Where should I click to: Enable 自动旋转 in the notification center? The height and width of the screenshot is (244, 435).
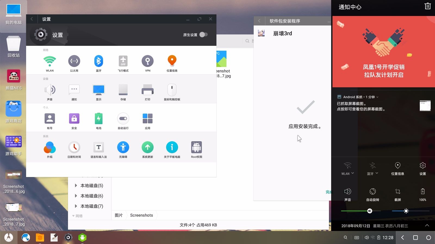pos(372,194)
